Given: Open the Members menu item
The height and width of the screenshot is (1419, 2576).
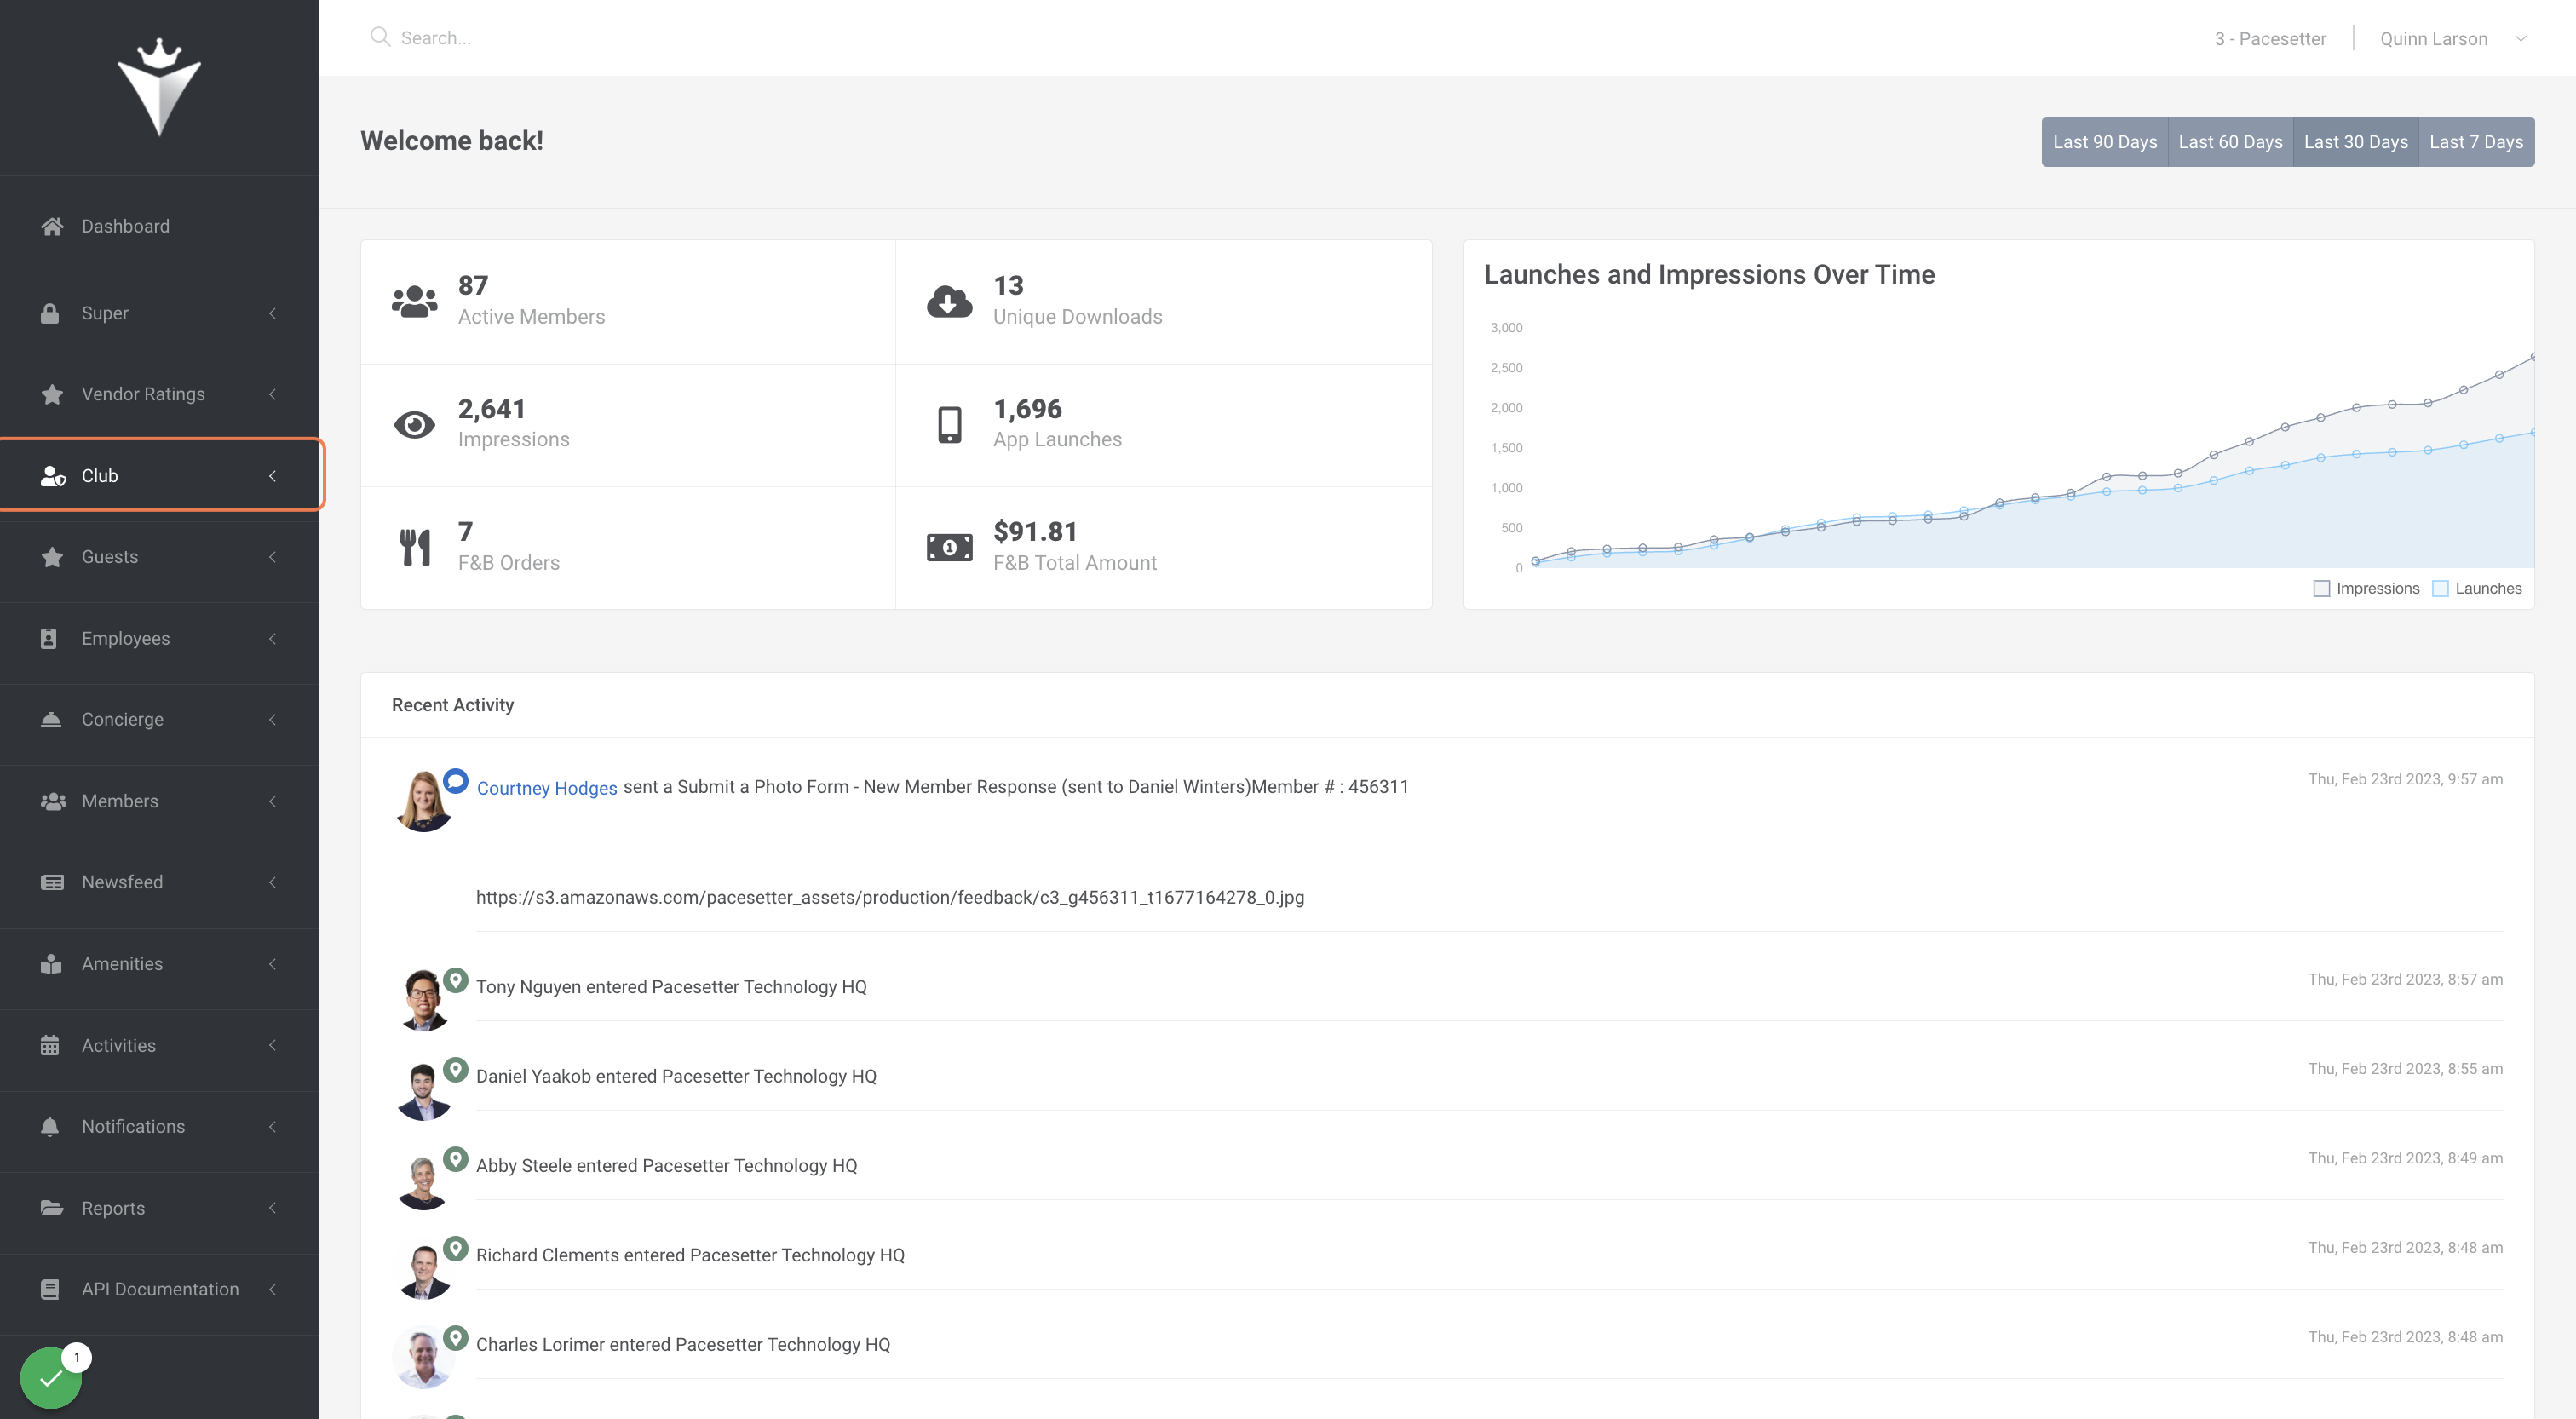Looking at the screenshot, I should tap(160, 801).
